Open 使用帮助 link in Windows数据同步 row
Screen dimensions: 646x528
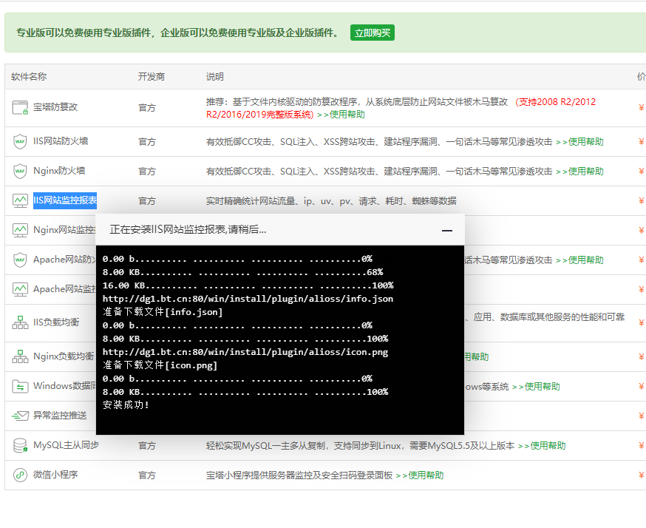tap(536, 387)
